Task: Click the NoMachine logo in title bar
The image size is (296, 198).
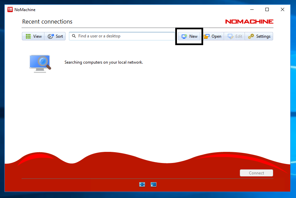Action: (10, 9)
